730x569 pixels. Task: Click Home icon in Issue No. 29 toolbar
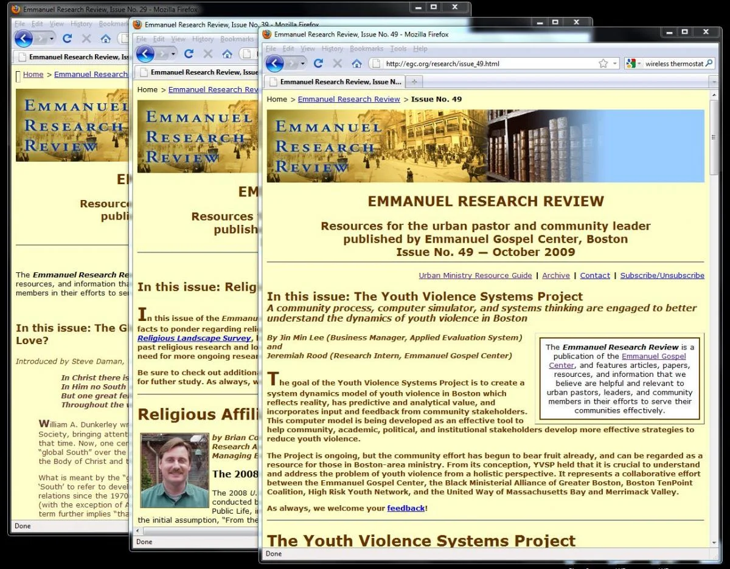click(105, 39)
